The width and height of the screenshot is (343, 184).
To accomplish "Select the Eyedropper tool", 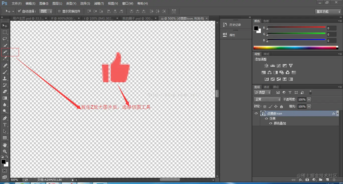I will [5, 58].
